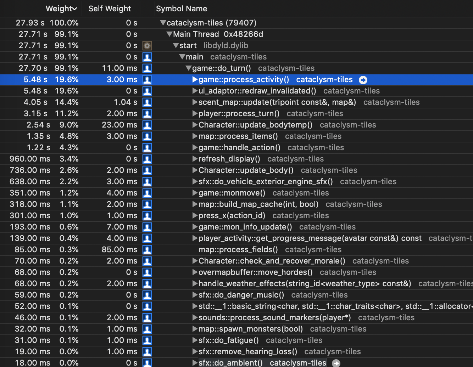Click the libdyld.dylib library name
The width and height of the screenshot is (473, 367).
point(226,46)
